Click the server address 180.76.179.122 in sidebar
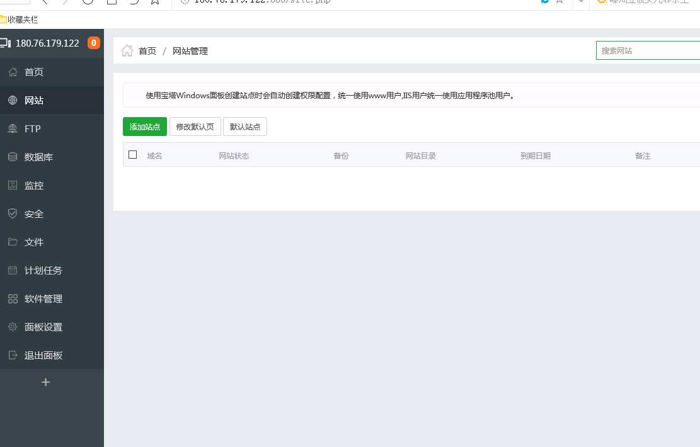Viewport: 700px width, 447px height. pyautogui.click(x=47, y=43)
